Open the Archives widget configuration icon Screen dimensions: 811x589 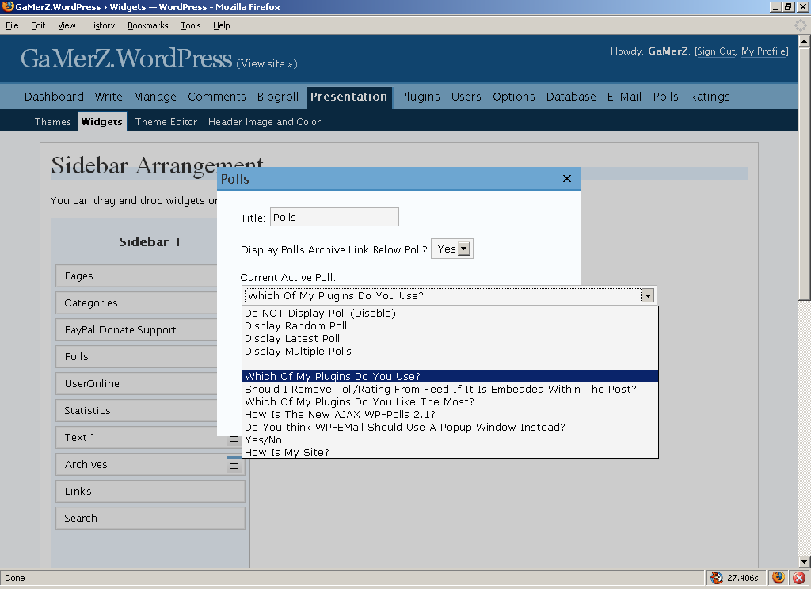234,466
